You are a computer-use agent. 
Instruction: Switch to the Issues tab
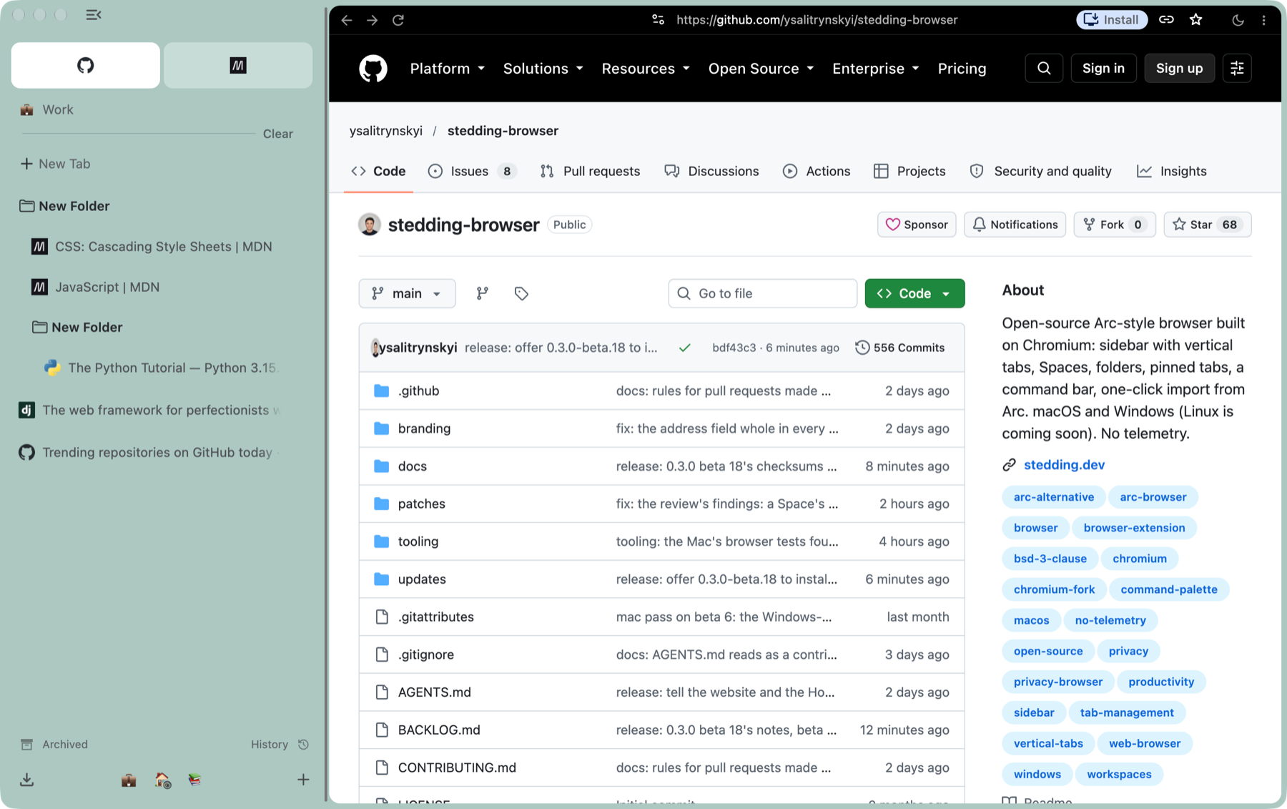click(473, 171)
